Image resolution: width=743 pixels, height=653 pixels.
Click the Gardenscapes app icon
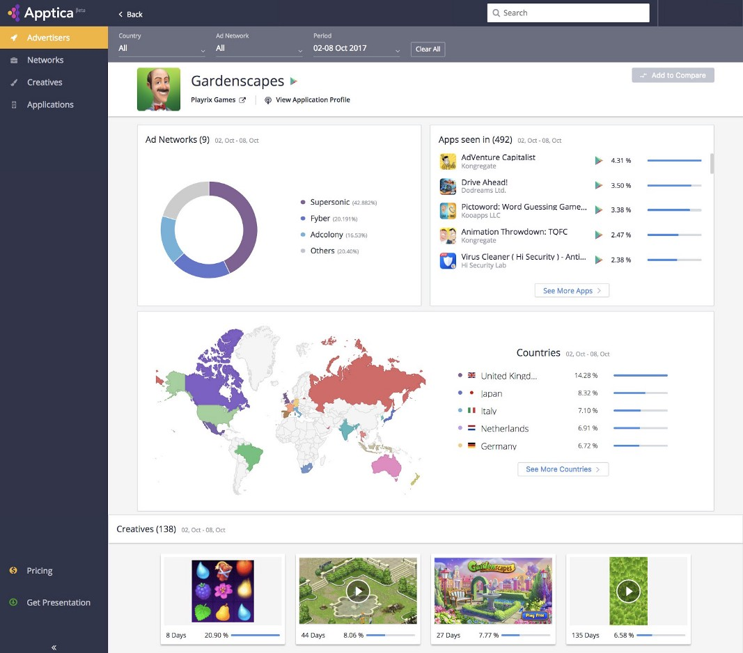[159, 89]
